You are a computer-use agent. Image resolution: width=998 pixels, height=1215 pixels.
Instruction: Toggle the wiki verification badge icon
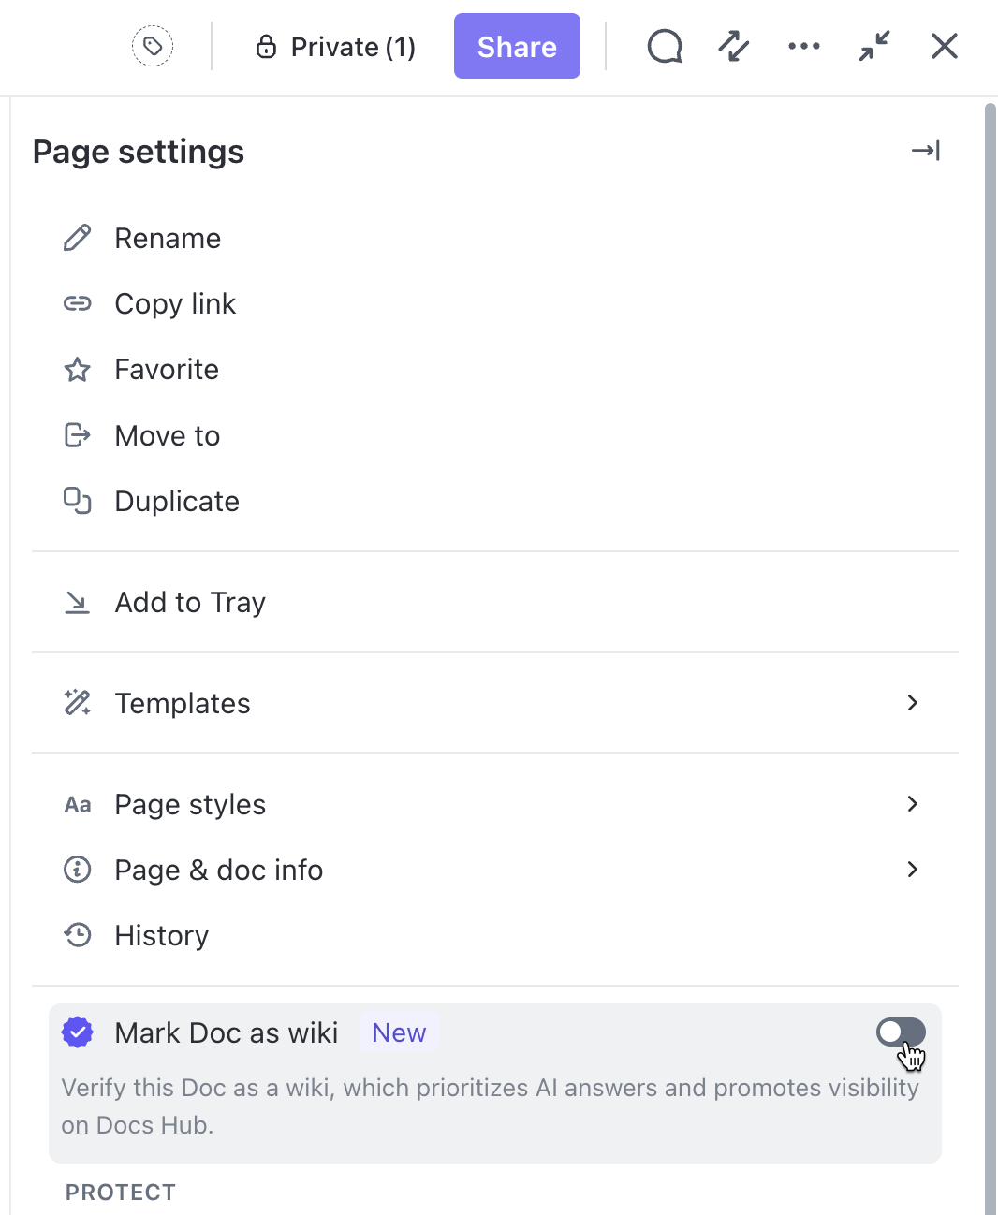77,1032
